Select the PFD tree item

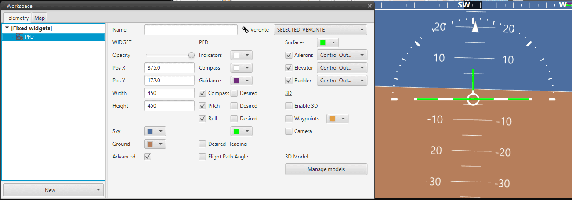[x=54, y=37]
